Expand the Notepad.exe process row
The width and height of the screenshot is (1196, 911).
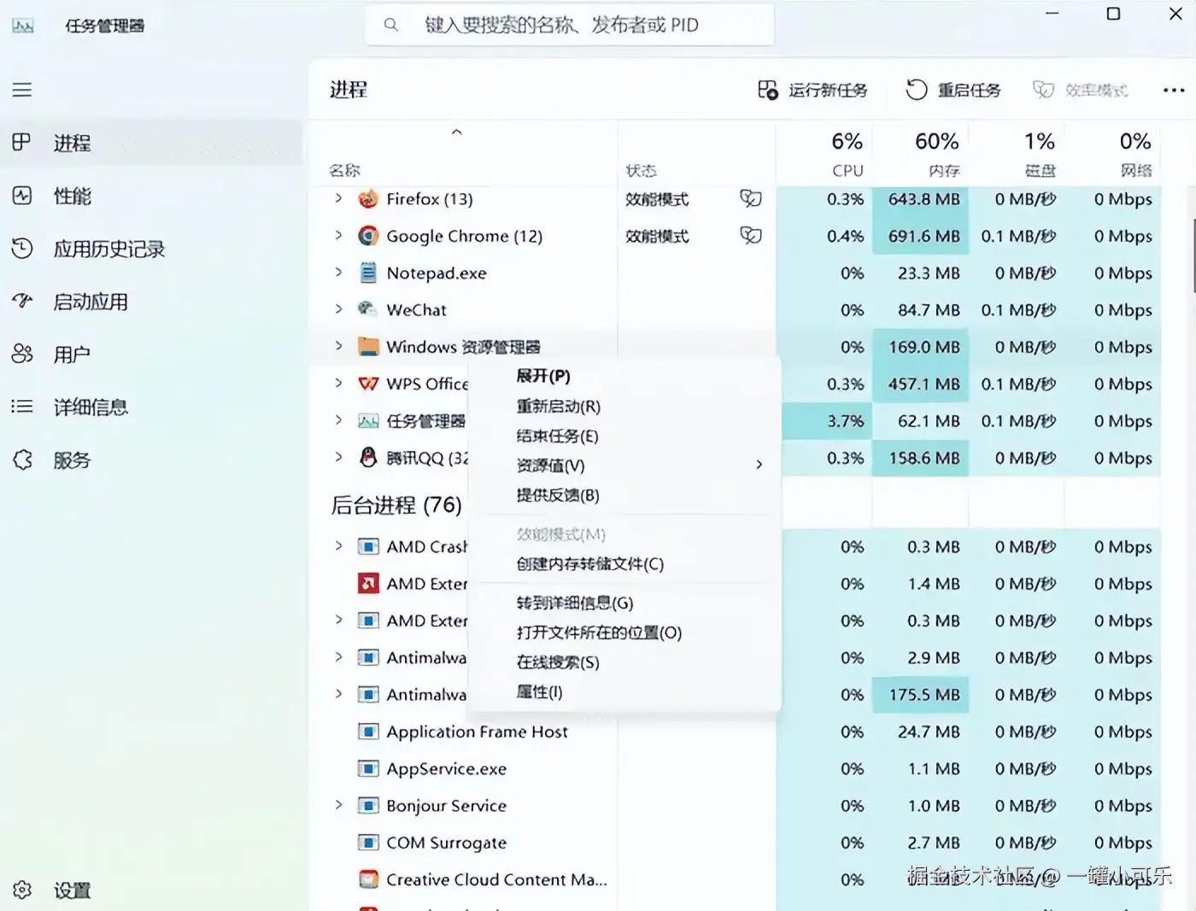point(338,272)
